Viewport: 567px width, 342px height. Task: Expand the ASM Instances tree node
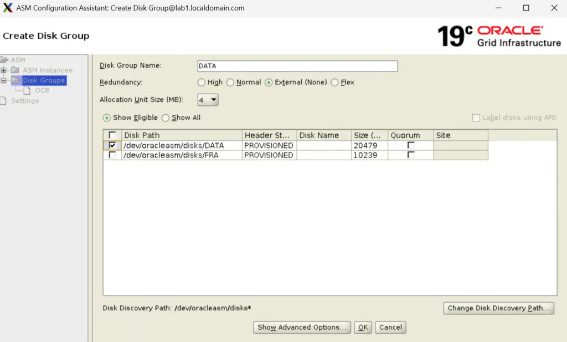coord(3,70)
